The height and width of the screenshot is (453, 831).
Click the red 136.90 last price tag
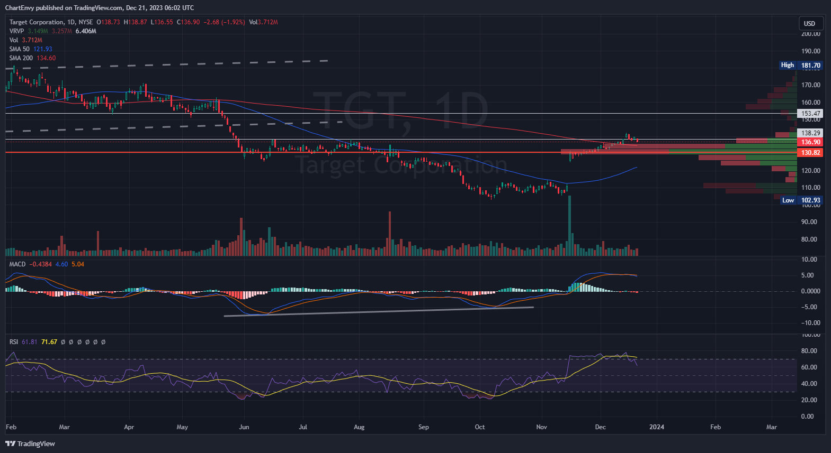coord(810,142)
